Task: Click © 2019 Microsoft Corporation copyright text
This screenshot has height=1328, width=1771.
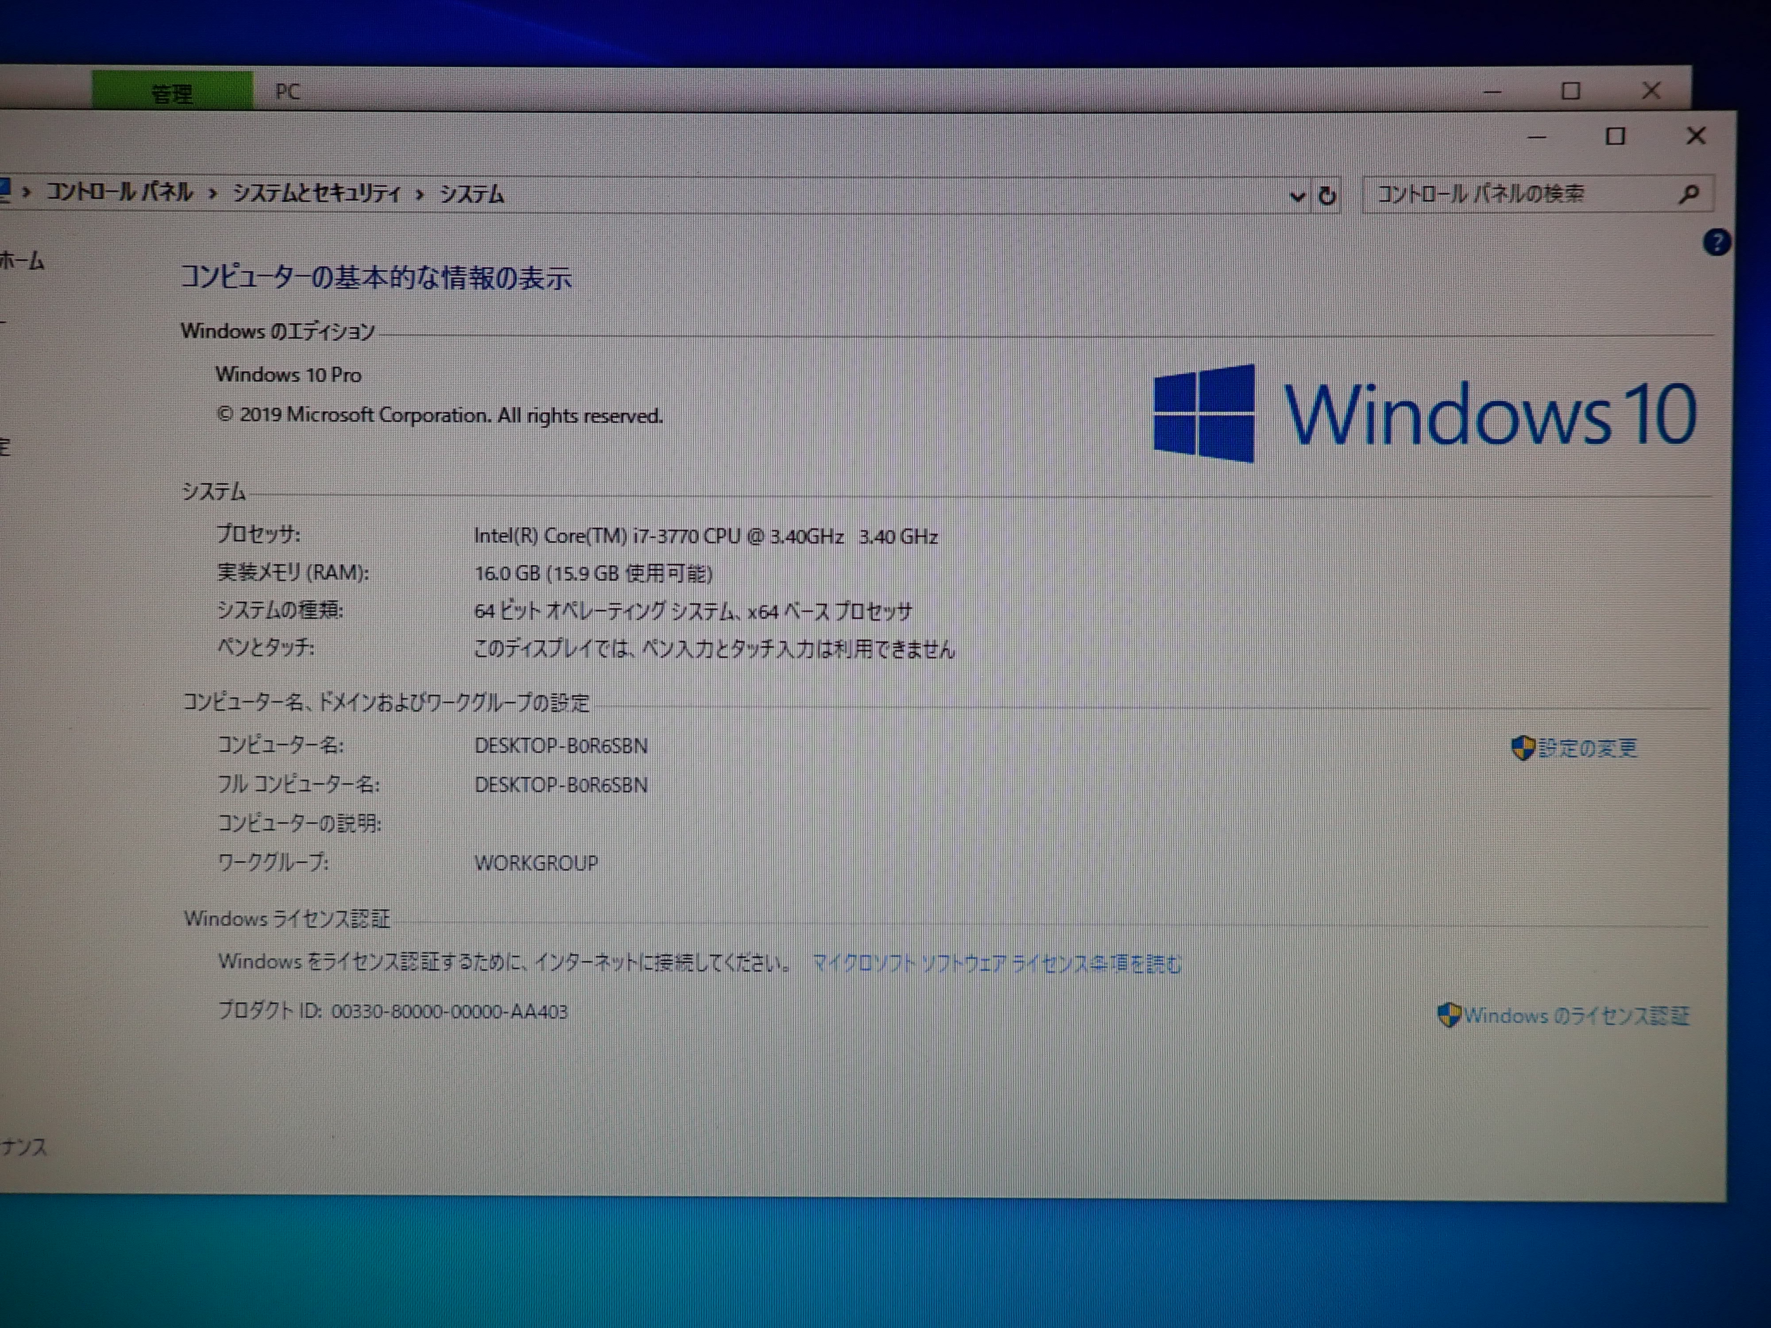Action: [440, 415]
